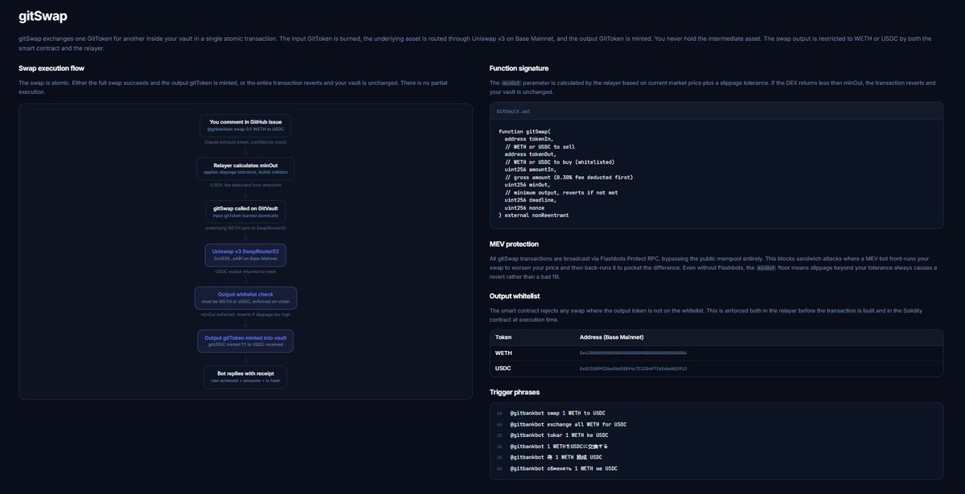Screen dimensions: 965x494
Task: Click the Output whitelist section heading
Action: (515, 296)
